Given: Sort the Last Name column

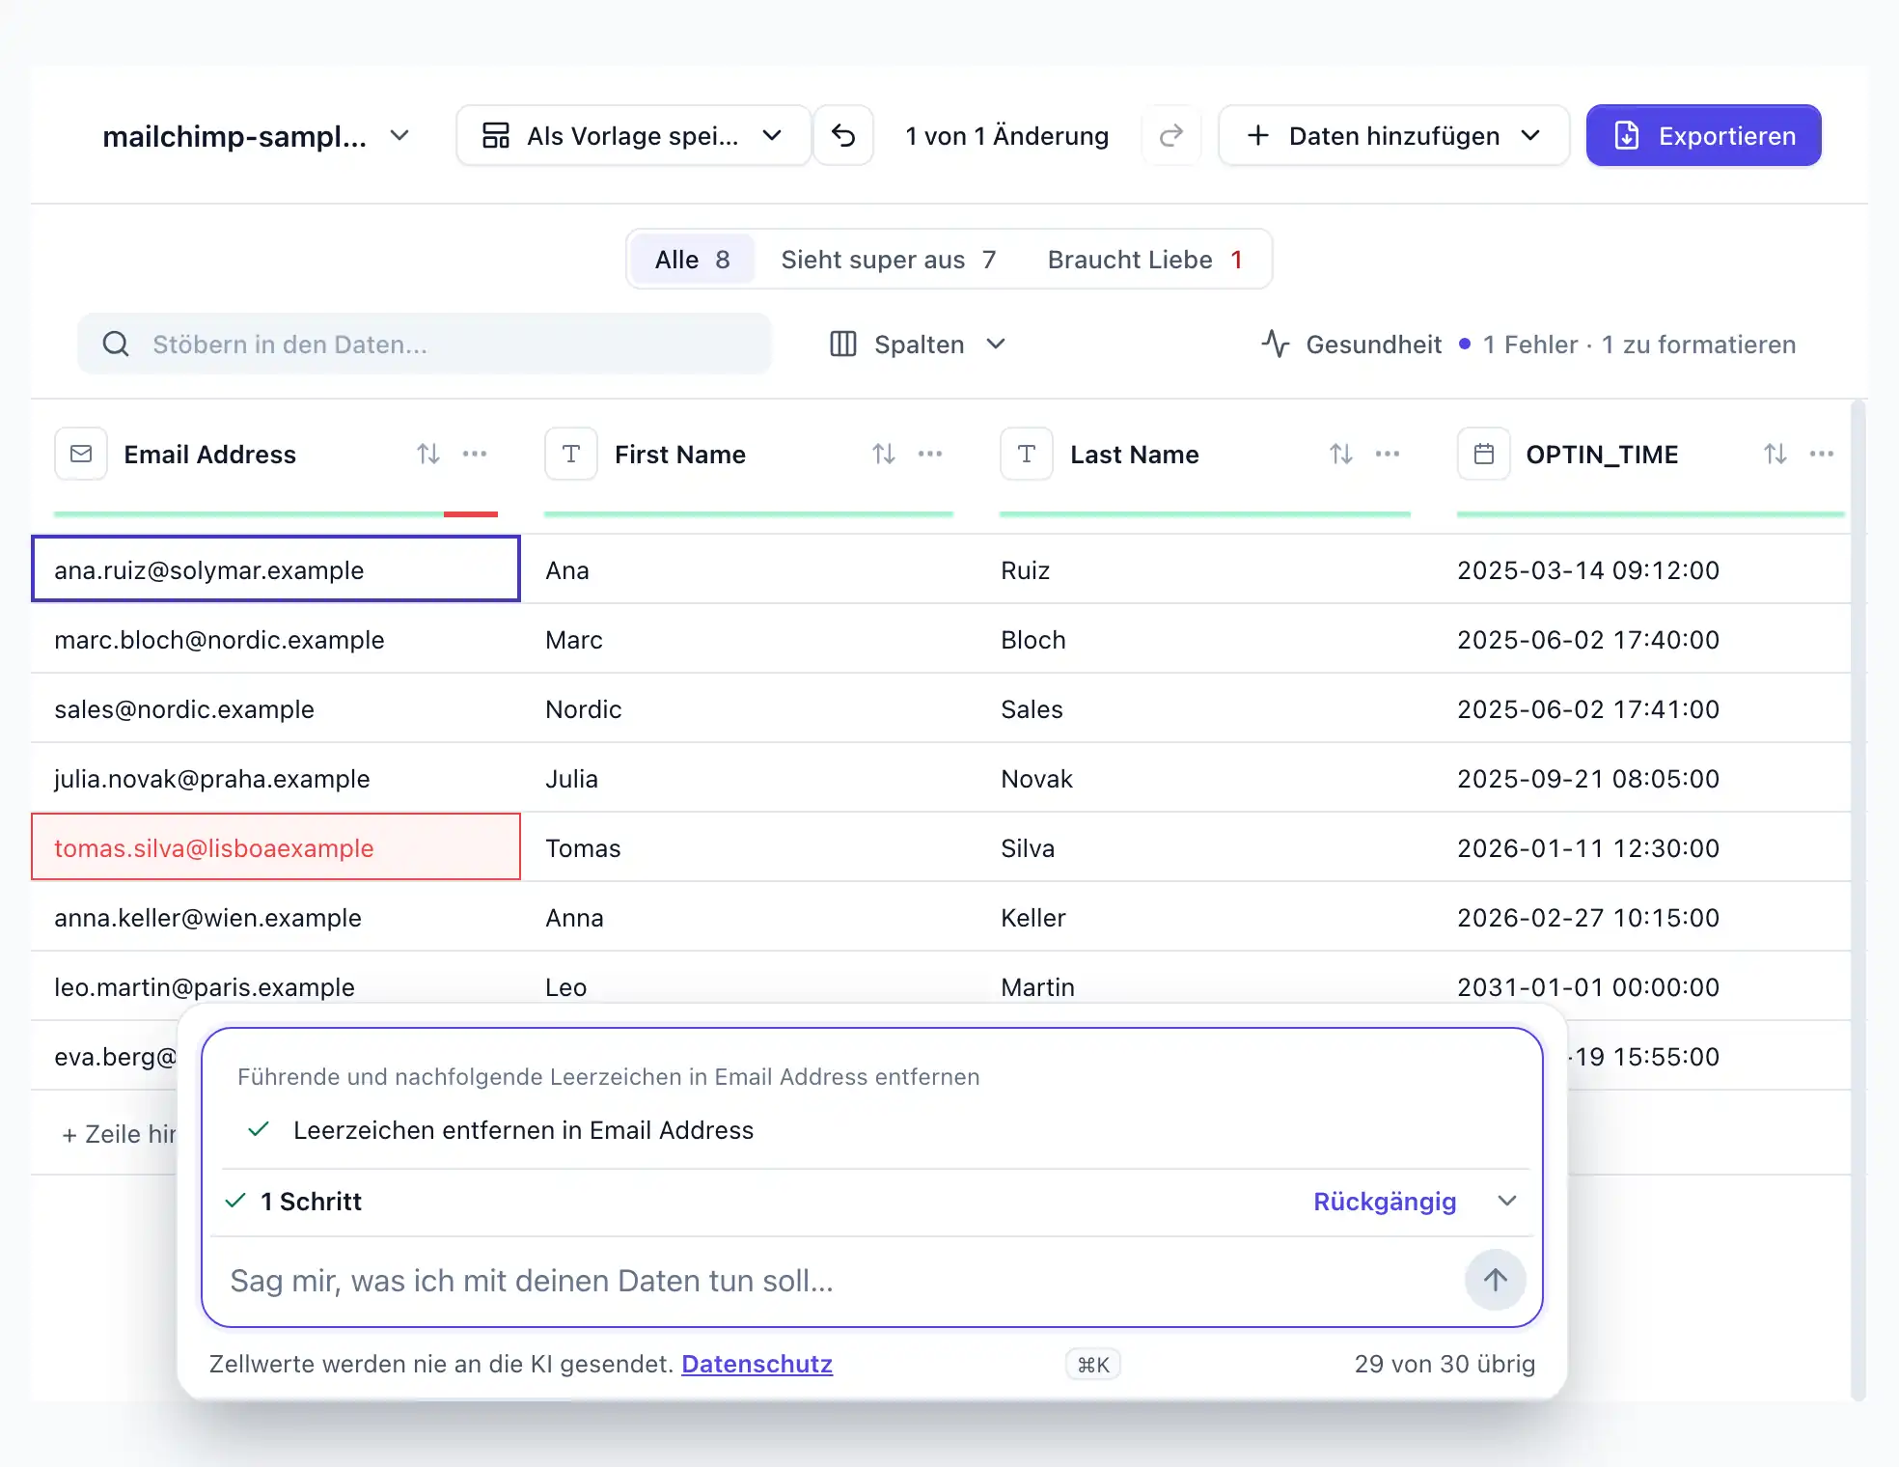Looking at the screenshot, I should point(1341,454).
